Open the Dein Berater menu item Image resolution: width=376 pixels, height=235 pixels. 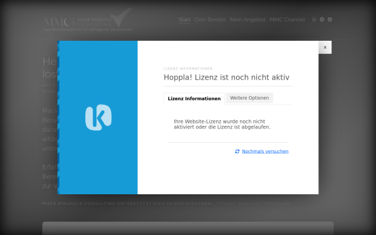point(210,19)
